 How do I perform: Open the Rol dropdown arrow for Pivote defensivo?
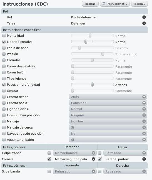click(144, 17)
